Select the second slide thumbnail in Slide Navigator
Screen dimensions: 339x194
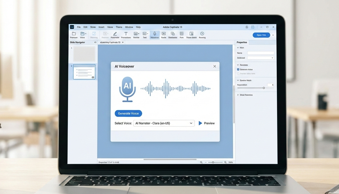[84, 72]
